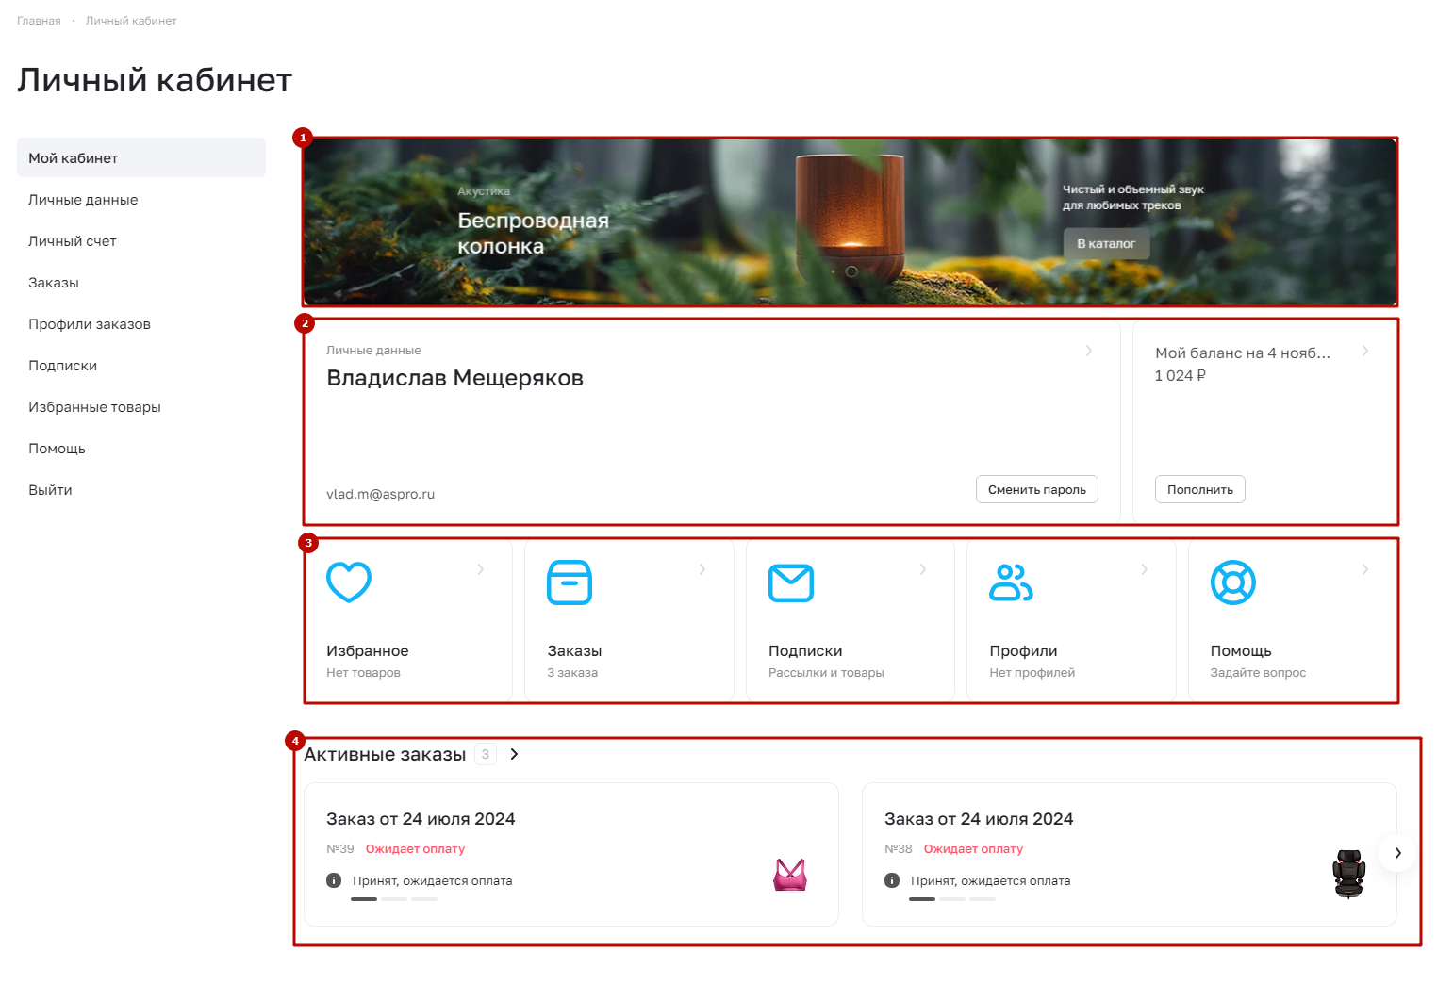Click the Избранное tile label
The height and width of the screenshot is (984, 1437).
pyautogui.click(x=368, y=651)
